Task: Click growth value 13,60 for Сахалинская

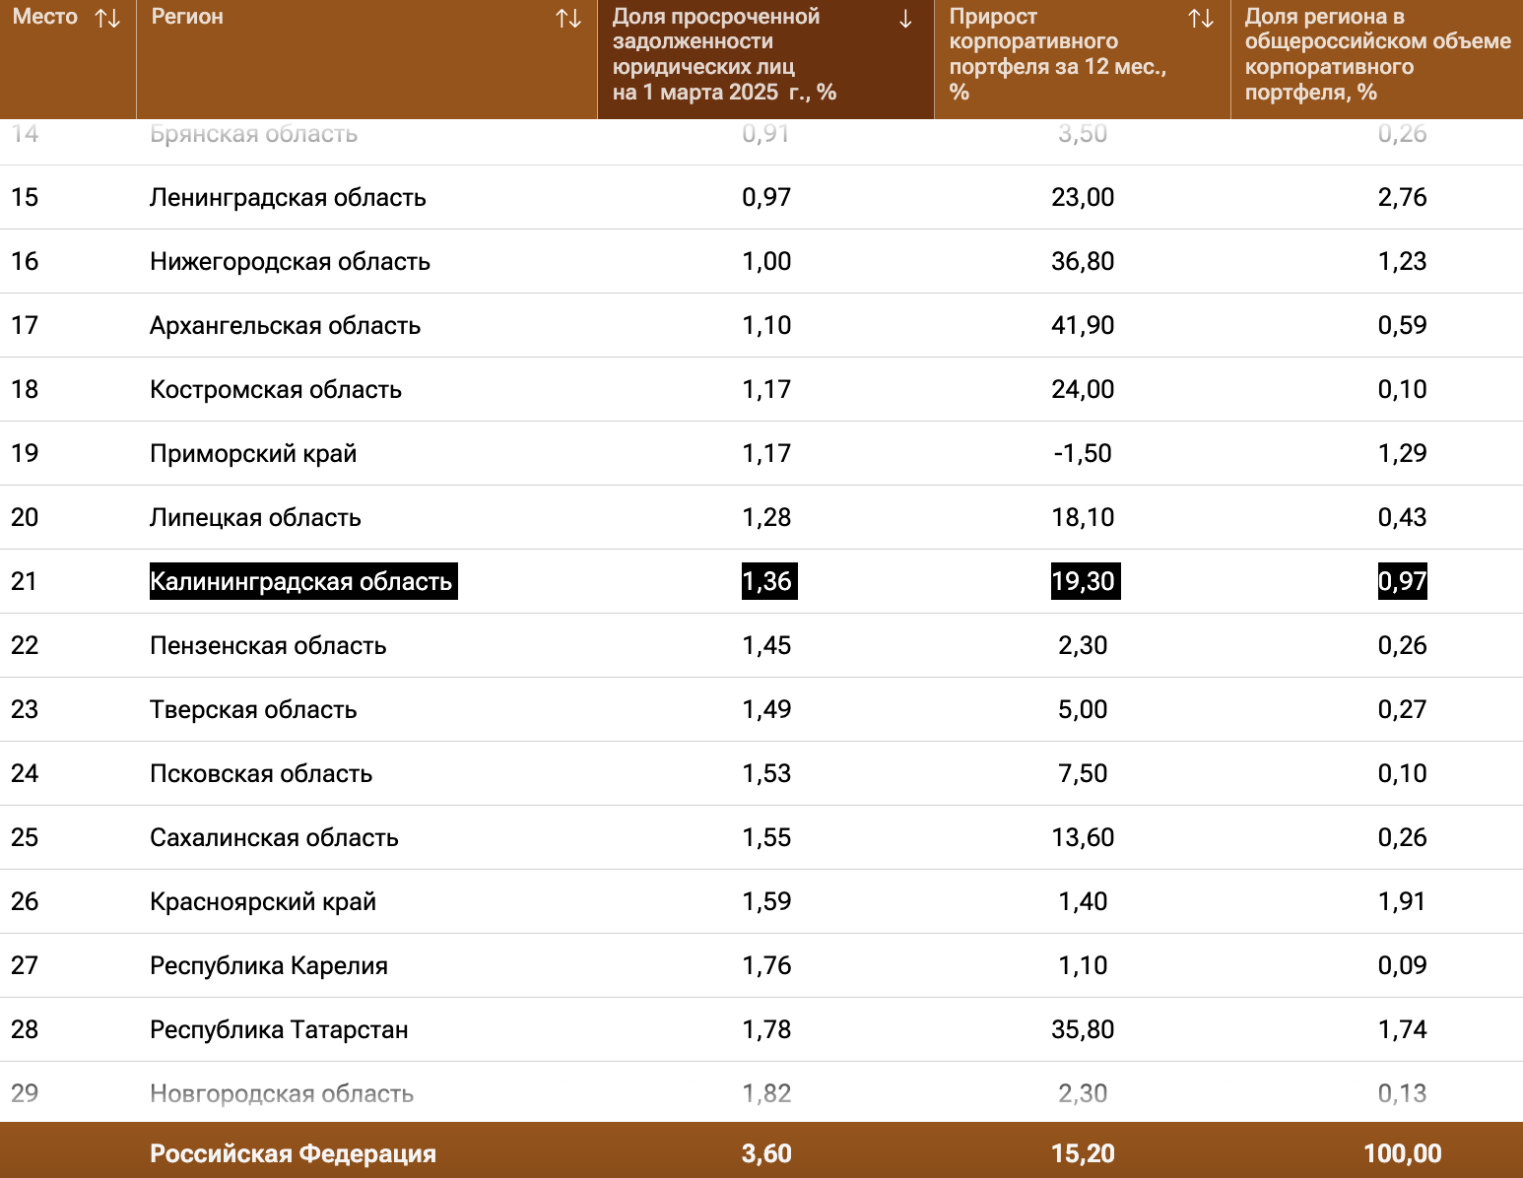Action: (1083, 837)
